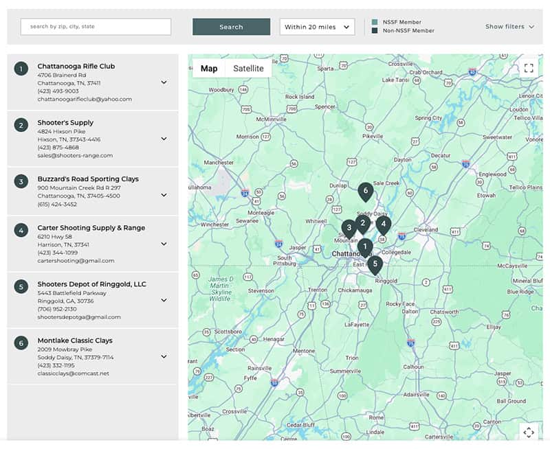Expand Chattanooga Rifle Club details
The image size is (550, 449).
tap(164, 82)
